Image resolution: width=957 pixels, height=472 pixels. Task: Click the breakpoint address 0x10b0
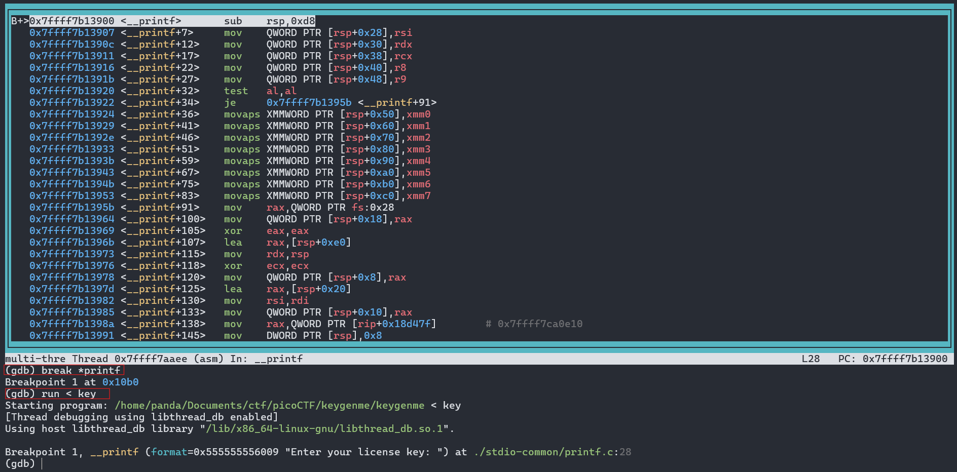120,382
